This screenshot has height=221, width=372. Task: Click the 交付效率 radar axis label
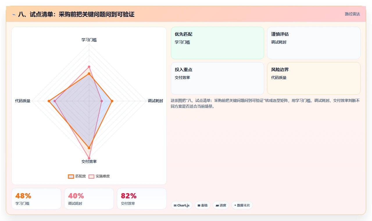89,161
